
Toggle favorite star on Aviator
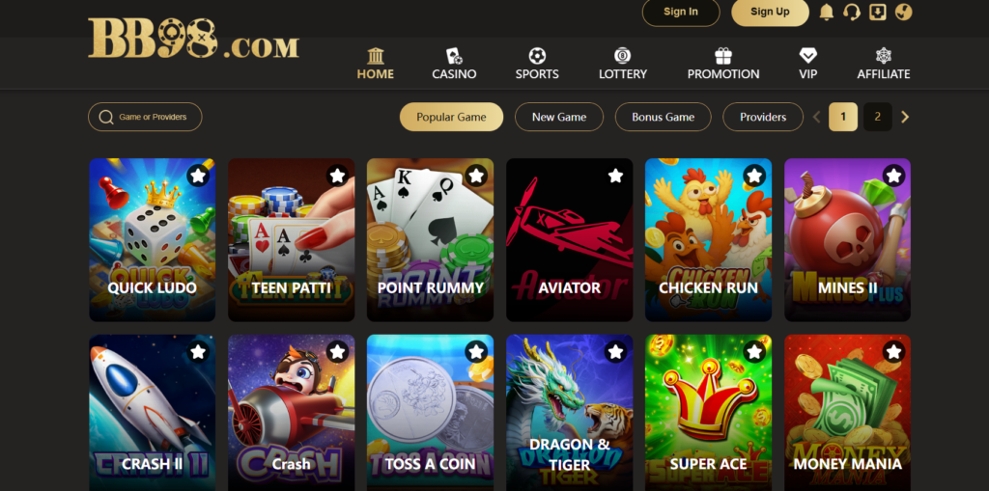point(615,176)
